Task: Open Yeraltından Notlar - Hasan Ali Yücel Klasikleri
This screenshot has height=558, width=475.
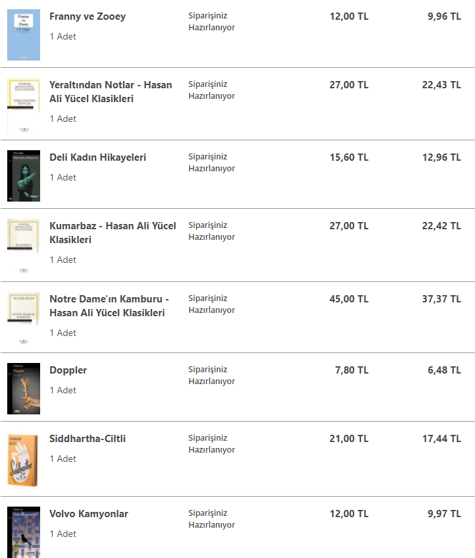Action: point(111,92)
